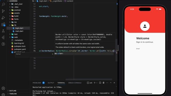Tap the Email field label in simulator
Viewport: 171px width, 96px height.
click(x=138, y=49)
